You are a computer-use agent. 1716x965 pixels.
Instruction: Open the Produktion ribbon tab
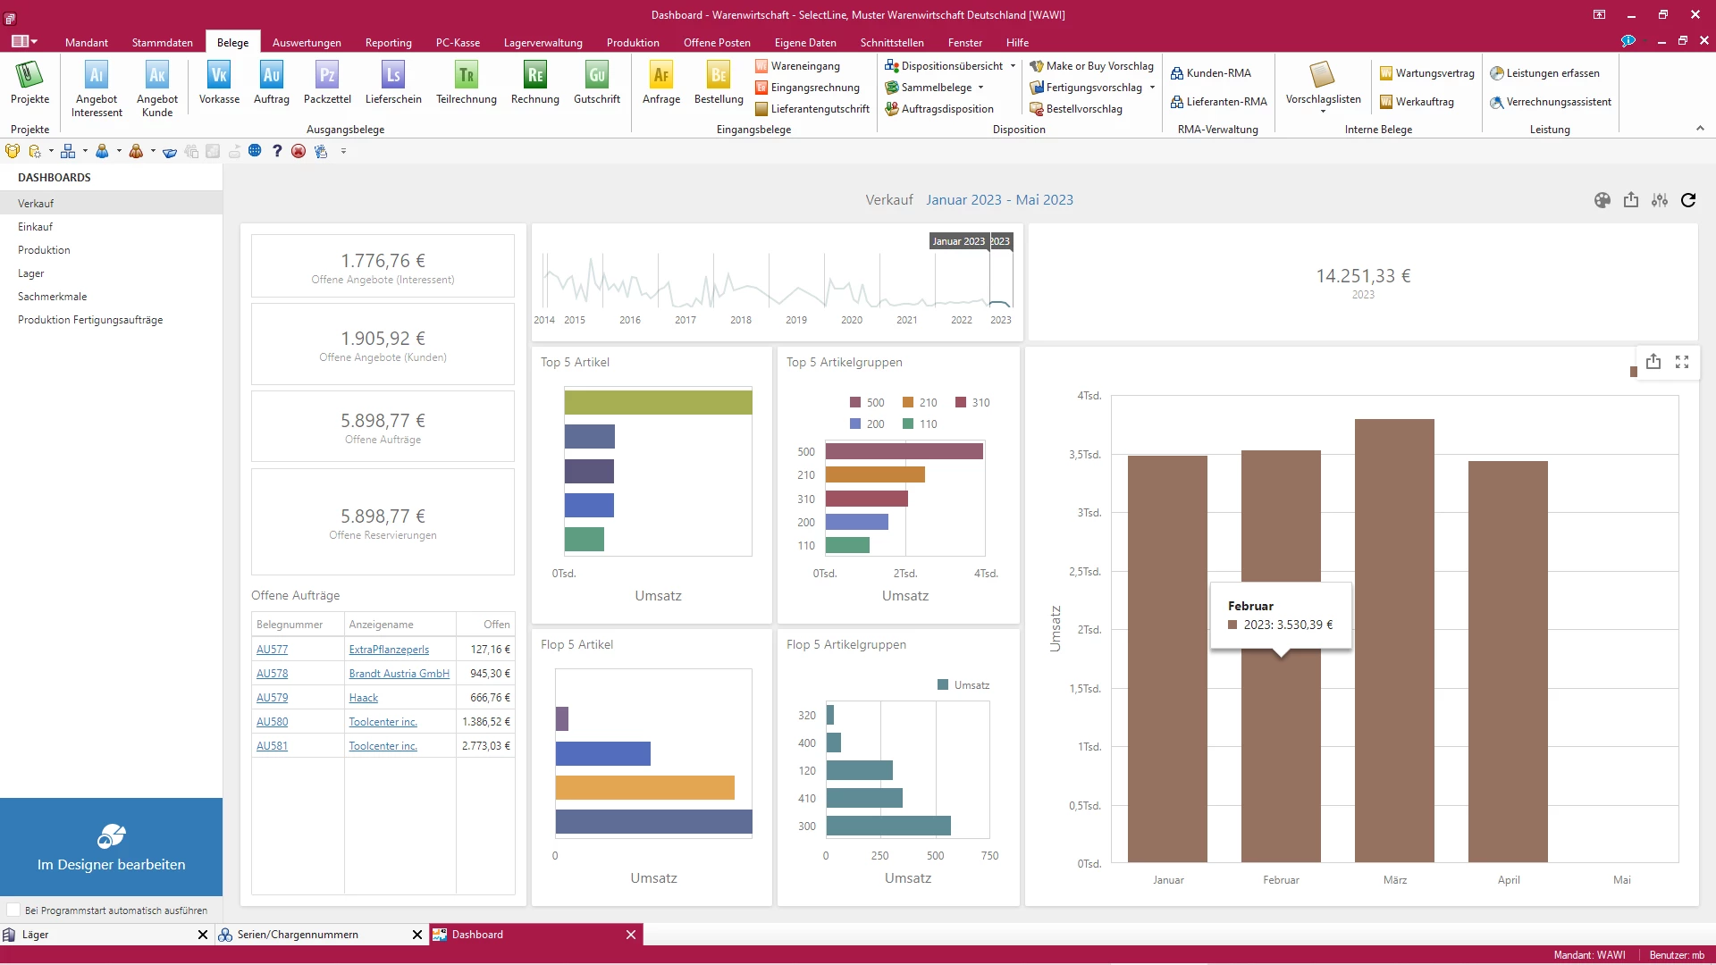point(633,42)
